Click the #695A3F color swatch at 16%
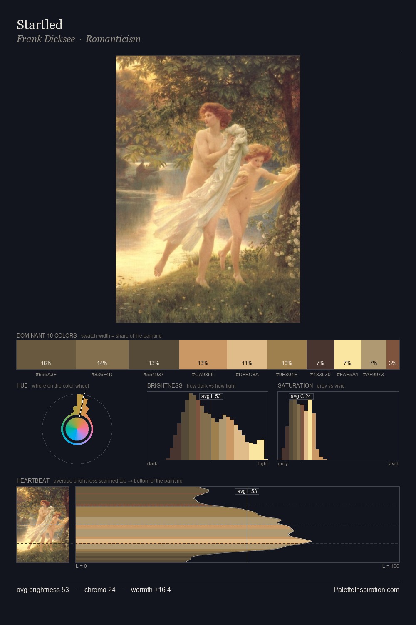Image resolution: width=416 pixels, height=625 pixels. point(46,355)
